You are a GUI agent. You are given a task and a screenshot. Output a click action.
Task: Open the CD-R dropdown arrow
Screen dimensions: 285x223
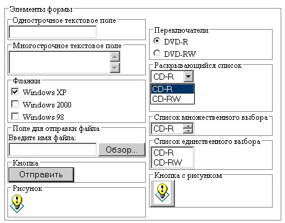pyautogui.click(x=188, y=77)
